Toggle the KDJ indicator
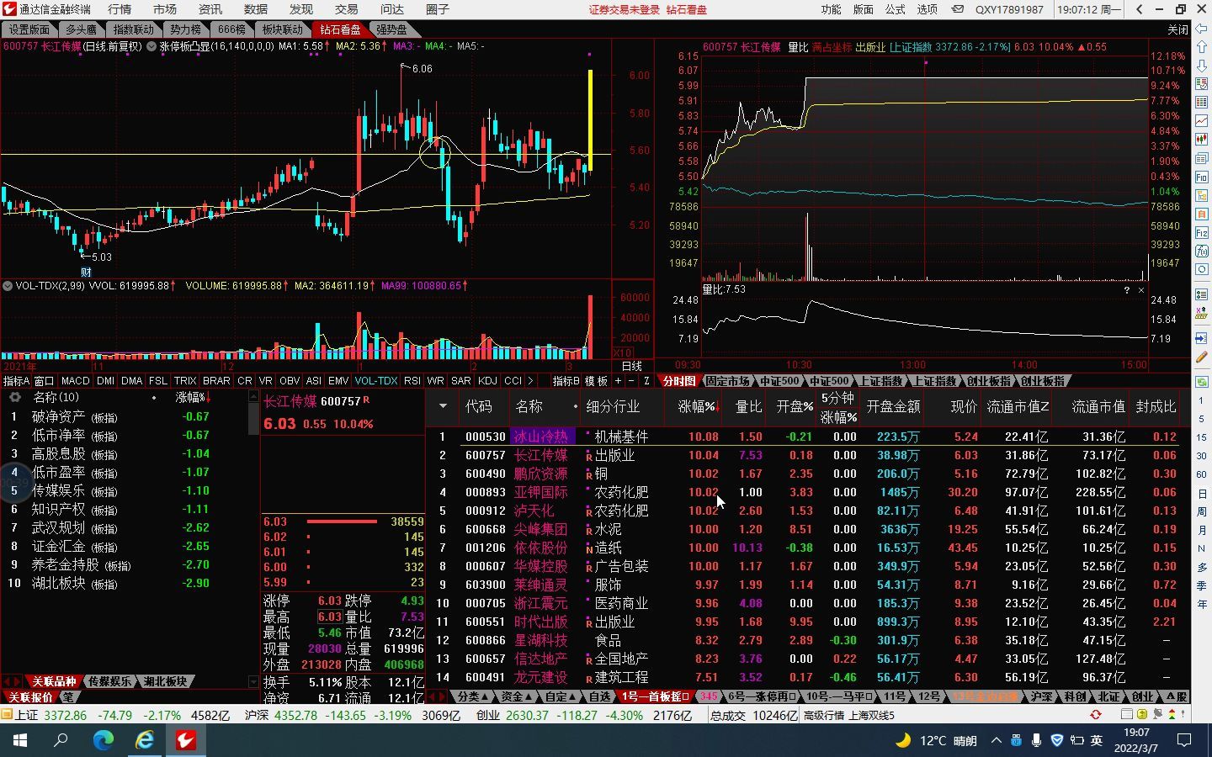The height and width of the screenshot is (757, 1212). [x=487, y=380]
